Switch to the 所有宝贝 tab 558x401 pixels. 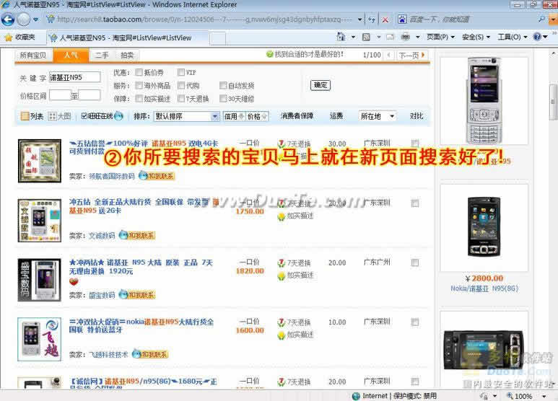coord(32,55)
